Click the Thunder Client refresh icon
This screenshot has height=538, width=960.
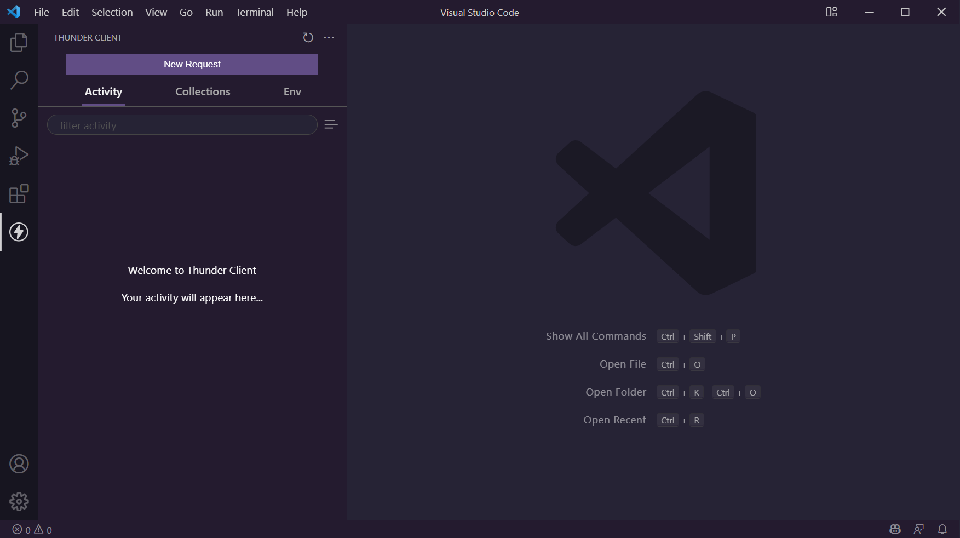pyautogui.click(x=308, y=37)
